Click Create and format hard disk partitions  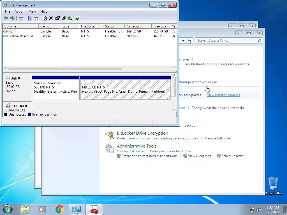tap(149, 156)
